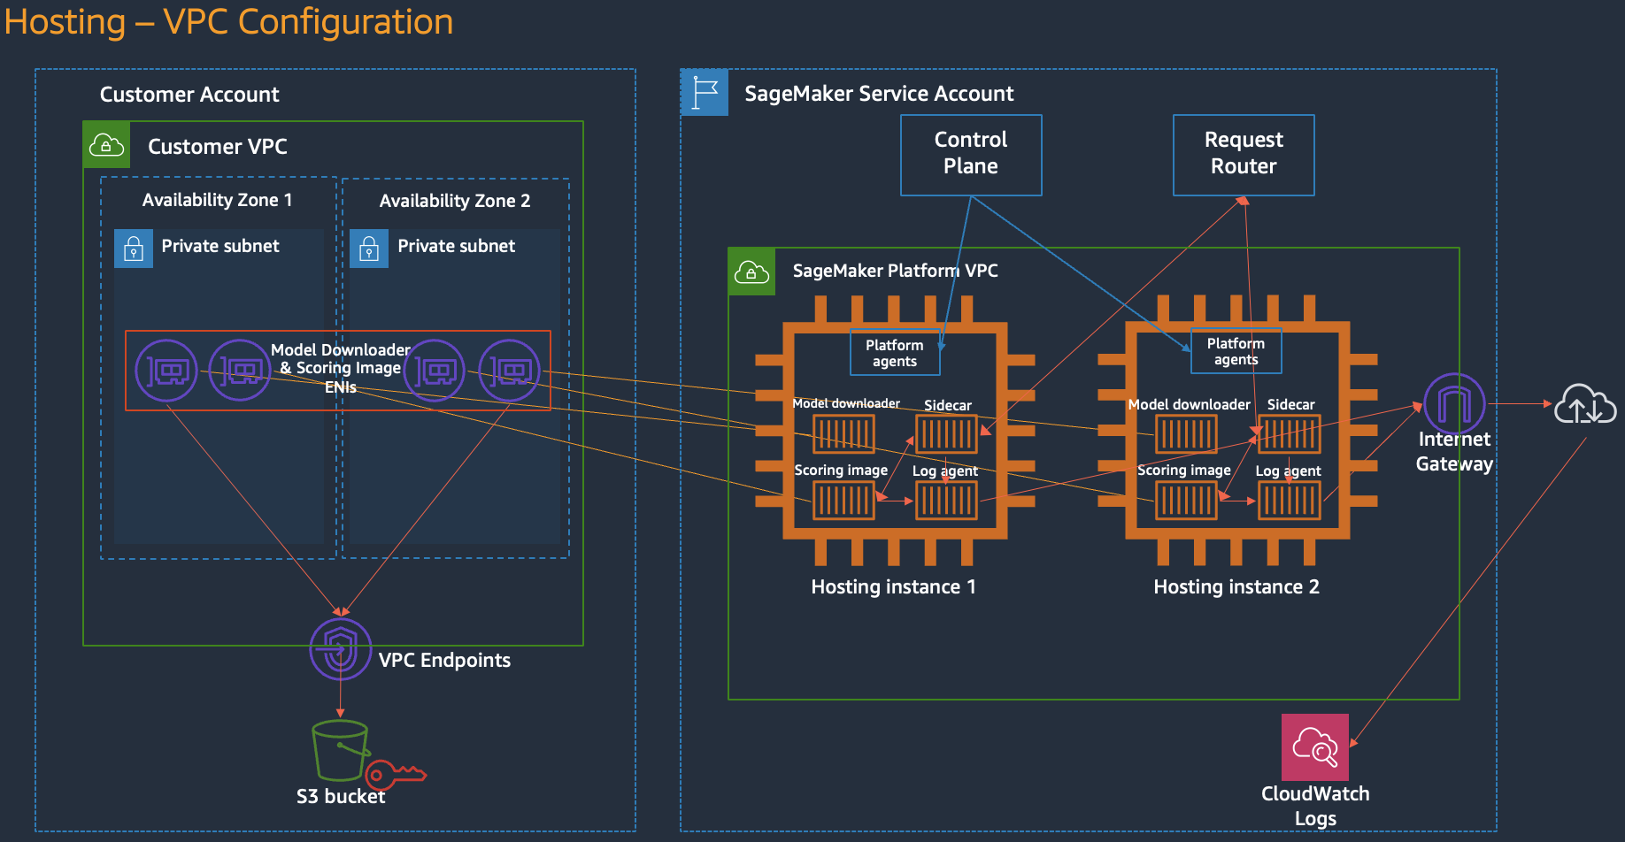Screen dimensions: 1625x842
Task: Select Scoring image container icon in Hosting instance 2
Action: (x=1186, y=501)
